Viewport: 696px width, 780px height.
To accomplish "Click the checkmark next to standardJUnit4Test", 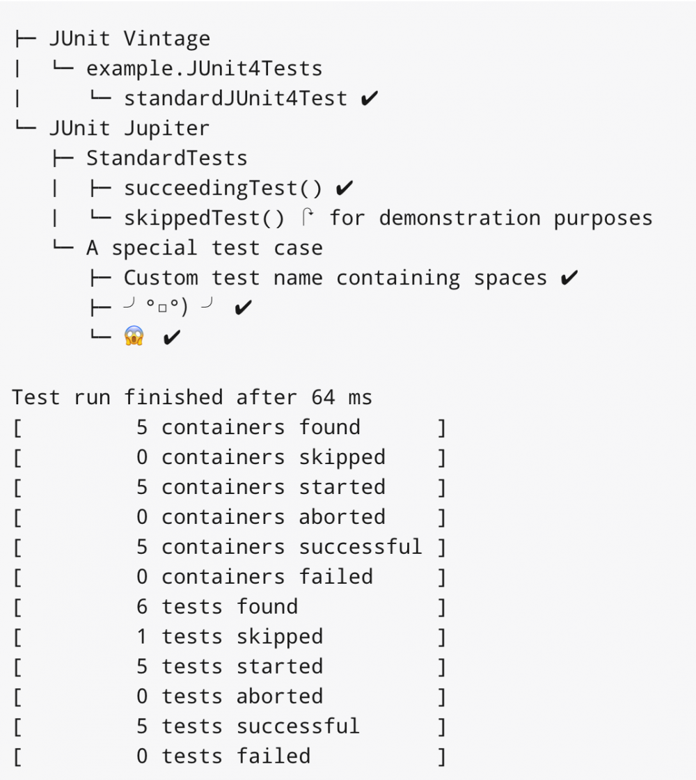I will click(x=370, y=99).
